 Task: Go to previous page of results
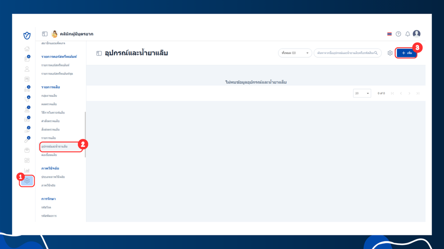(x=401, y=93)
